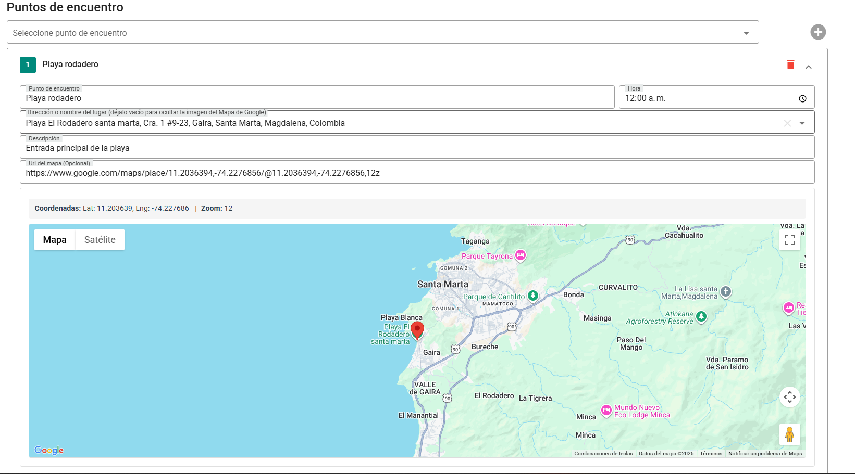
Task: Select the Street View pegman icon
Action: point(790,434)
